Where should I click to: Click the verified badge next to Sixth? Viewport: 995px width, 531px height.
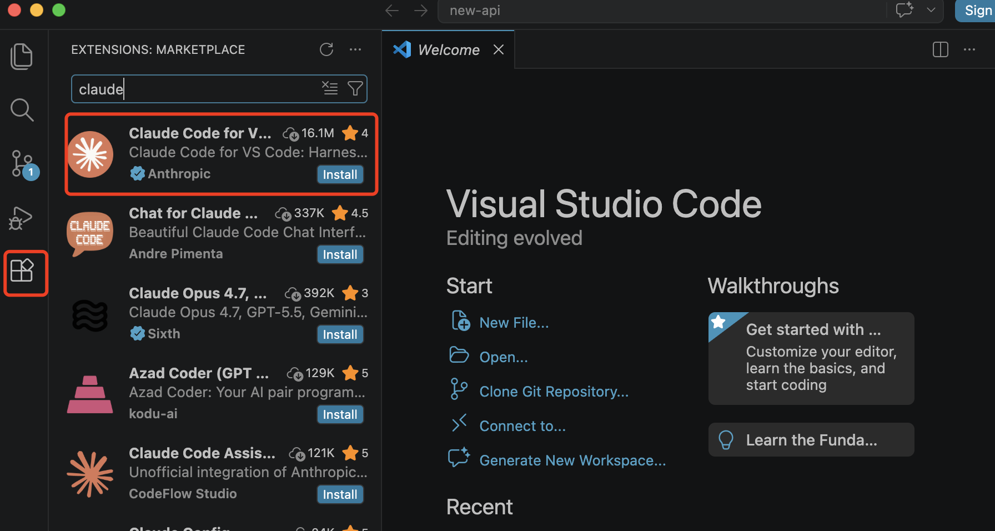tap(137, 334)
